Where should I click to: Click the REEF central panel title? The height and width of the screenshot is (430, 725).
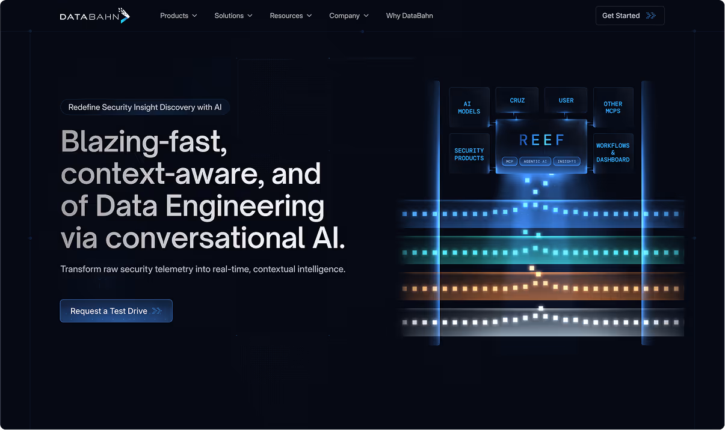click(541, 140)
